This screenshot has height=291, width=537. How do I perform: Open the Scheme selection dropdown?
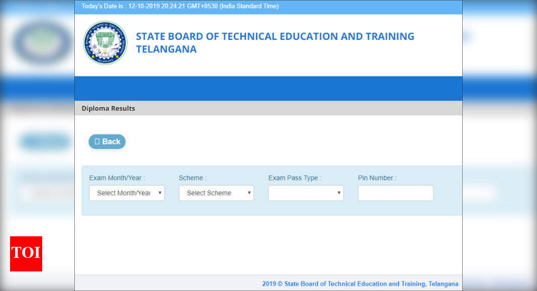[x=216, y=193]
